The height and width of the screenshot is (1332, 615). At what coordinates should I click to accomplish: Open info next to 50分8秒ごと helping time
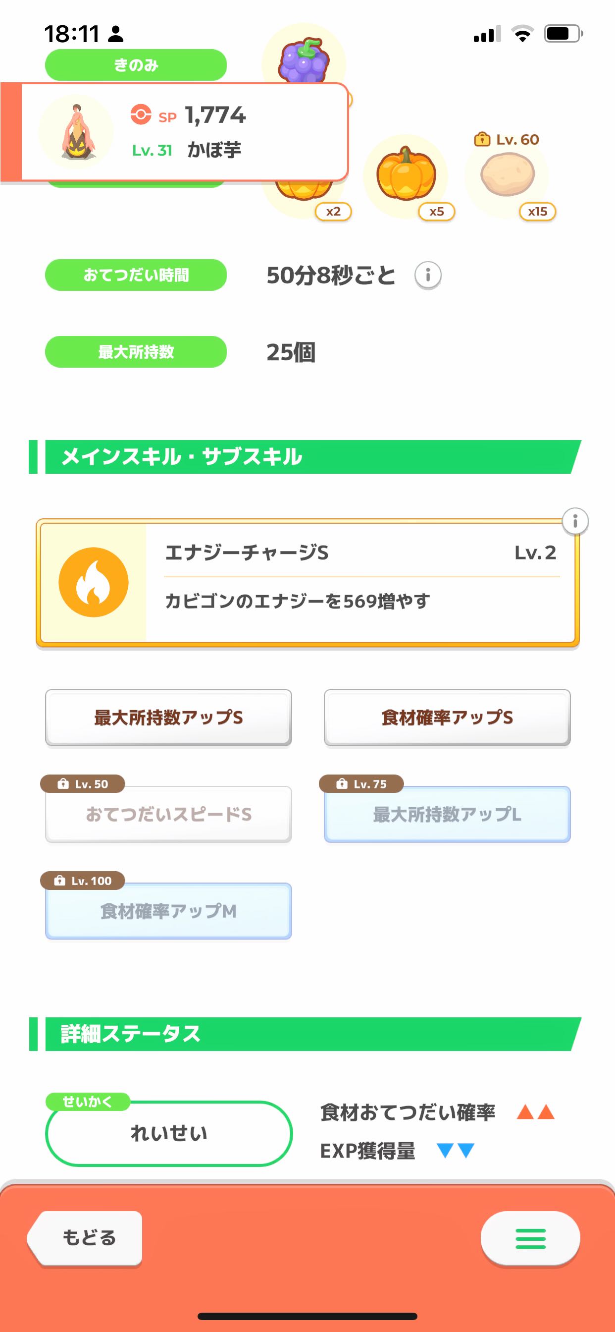(x=427, y=275)
